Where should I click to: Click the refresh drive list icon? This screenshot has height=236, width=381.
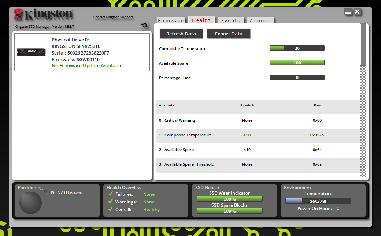click(144, 25)
